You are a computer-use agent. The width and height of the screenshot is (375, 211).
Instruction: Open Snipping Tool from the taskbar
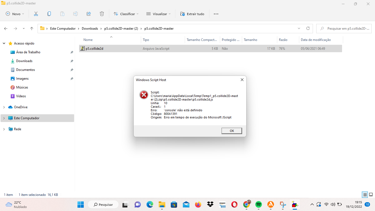coord(282,204)
